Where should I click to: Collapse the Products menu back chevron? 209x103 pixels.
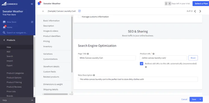click(4, 40)
